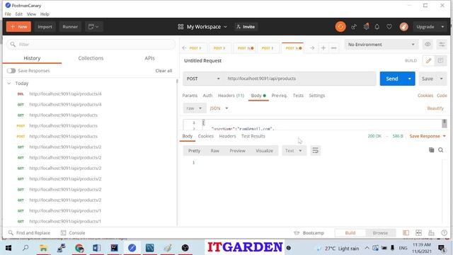Click the edit pencil icon near BUILD
453x255 pixels.
click(x=428, y=60)
